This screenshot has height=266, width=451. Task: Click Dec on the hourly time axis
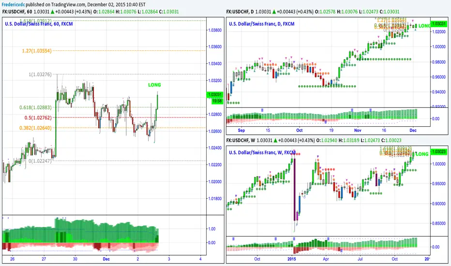[x=106, y=259]
